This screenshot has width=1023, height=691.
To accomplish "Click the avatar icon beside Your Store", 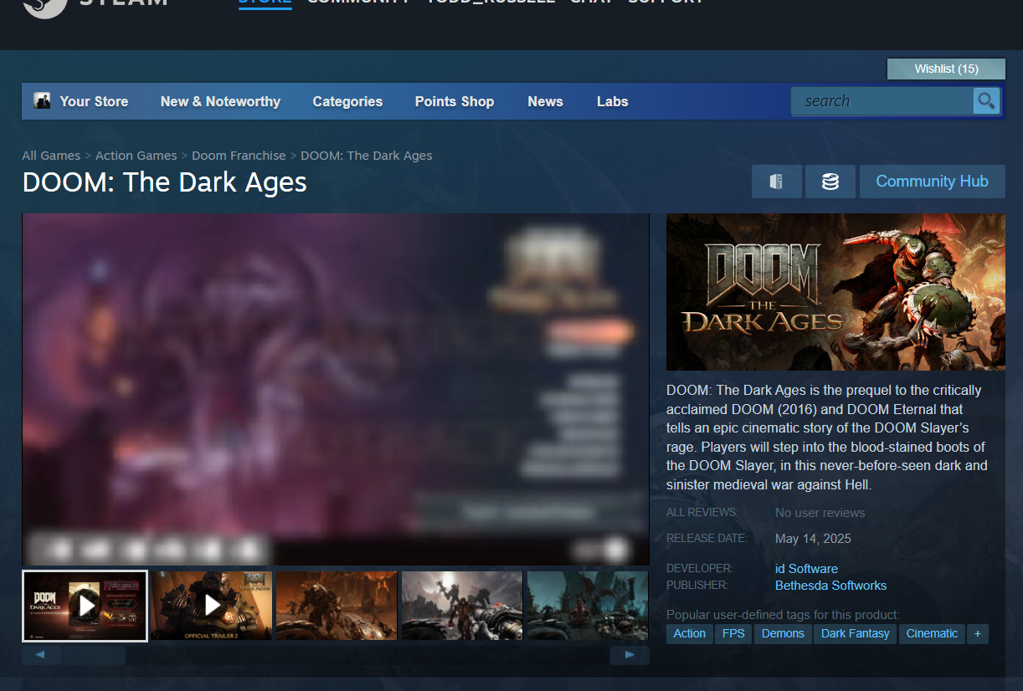I will point(42,101).
